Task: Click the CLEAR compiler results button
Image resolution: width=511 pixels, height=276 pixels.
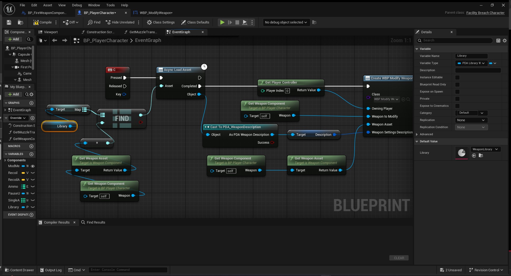Action: [x=399, y=258]
